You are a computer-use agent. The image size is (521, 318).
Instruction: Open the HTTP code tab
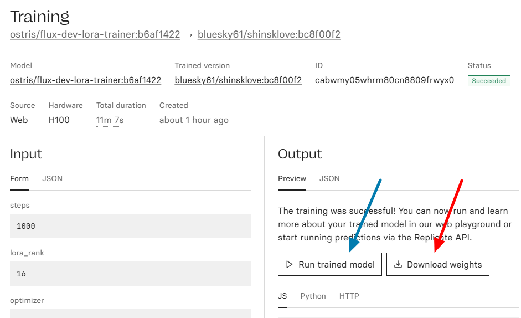(x=349, y=296)
